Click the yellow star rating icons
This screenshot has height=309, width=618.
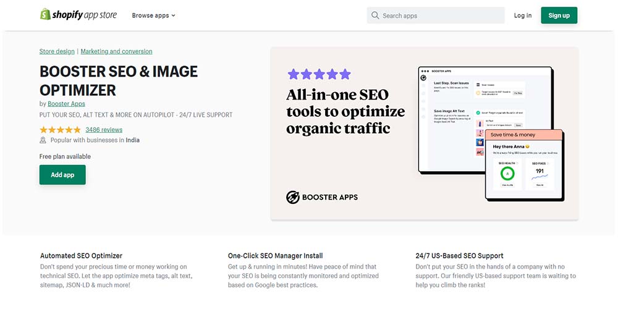pyautogui.click(x=60, y=130)
